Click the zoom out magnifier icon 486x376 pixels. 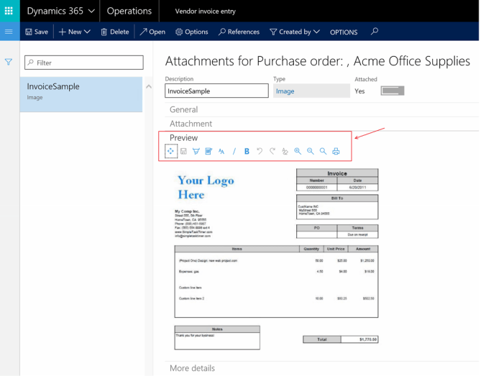coord(311,151)
